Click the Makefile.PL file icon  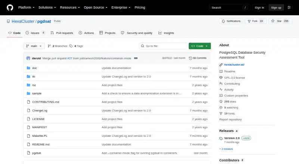[28, 136]
